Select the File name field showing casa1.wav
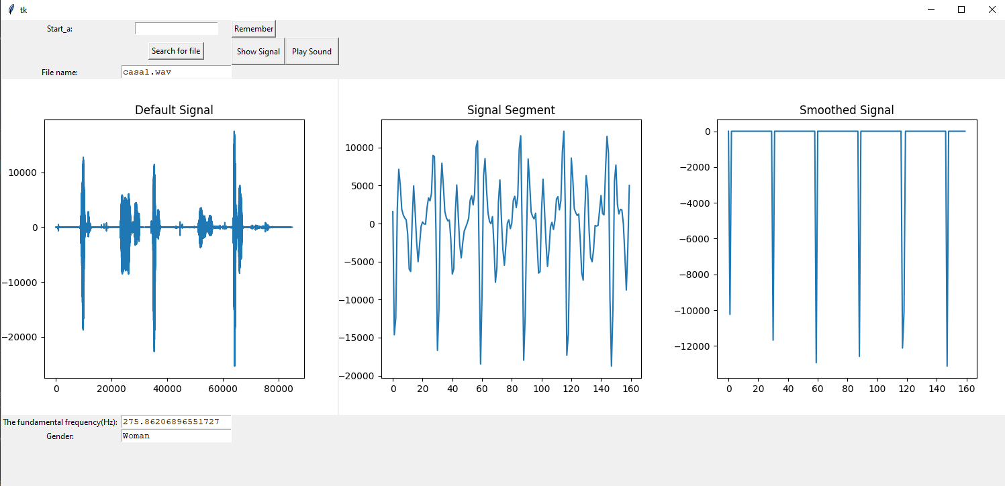The height and width of the screenshot is (486, 1005). tap(176, 71)
